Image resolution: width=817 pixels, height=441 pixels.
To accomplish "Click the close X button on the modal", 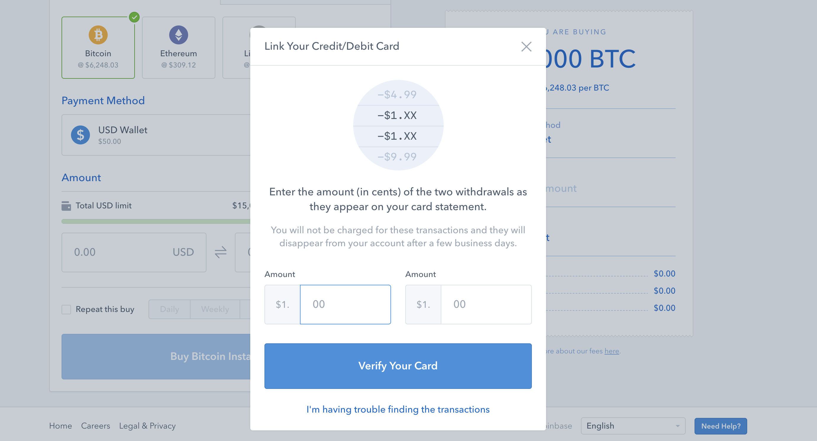I will 526,46.
